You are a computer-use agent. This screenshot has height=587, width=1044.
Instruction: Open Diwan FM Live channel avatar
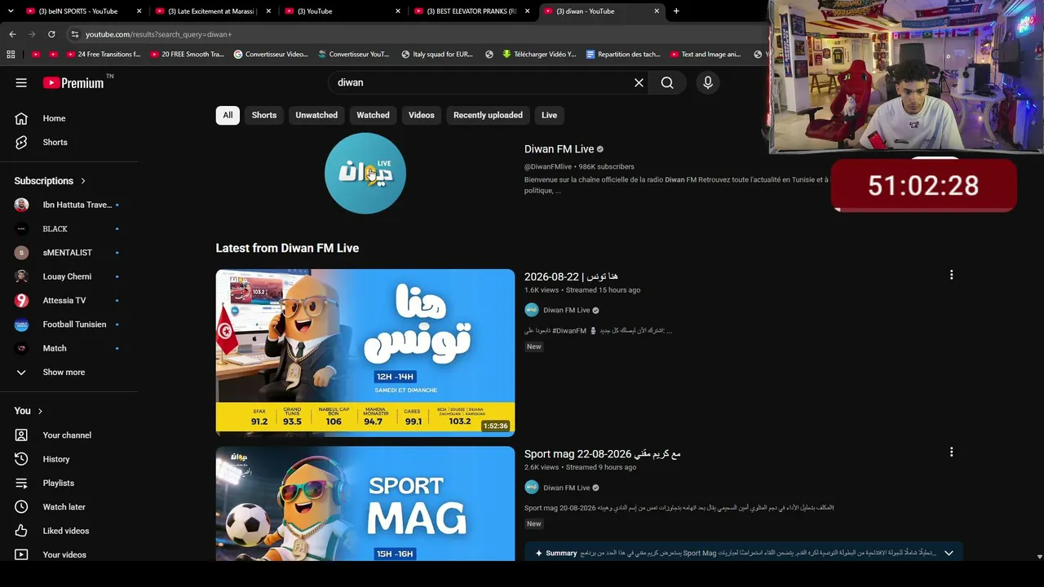[x=365, y=174]
